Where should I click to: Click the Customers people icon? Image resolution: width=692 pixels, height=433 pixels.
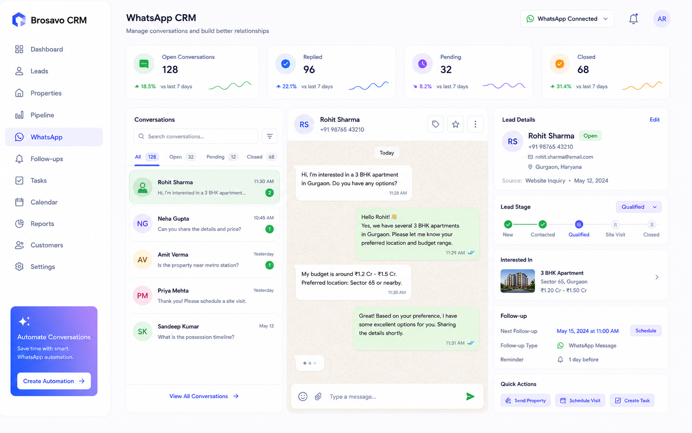click(x=19, y=245)
